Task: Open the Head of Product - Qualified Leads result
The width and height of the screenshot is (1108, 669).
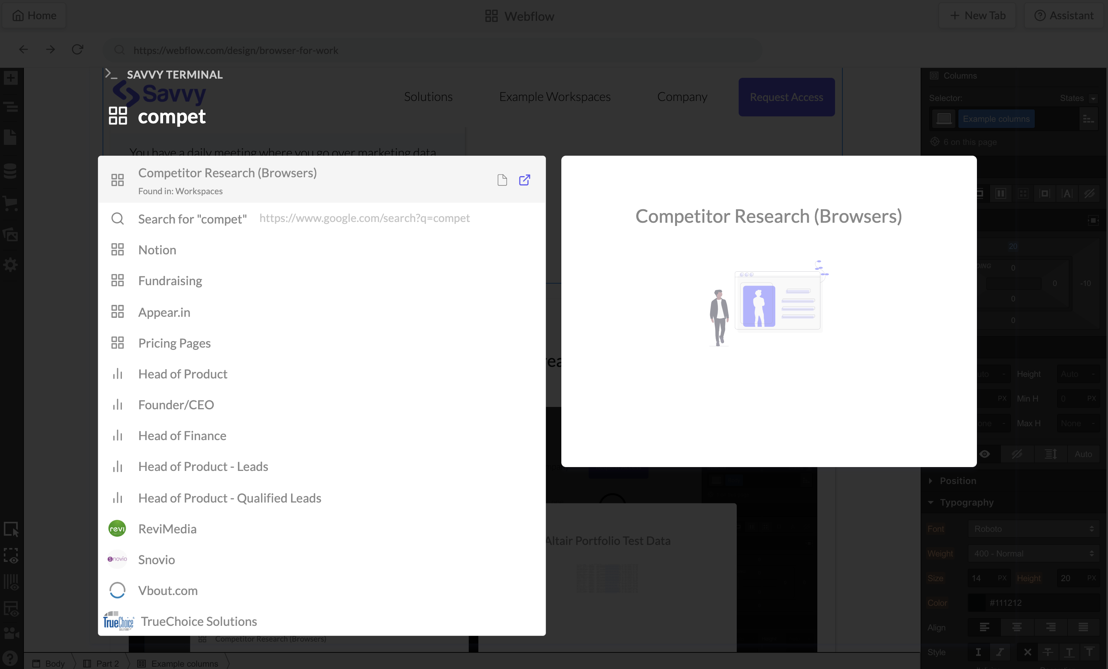Action: pos(322,498)
